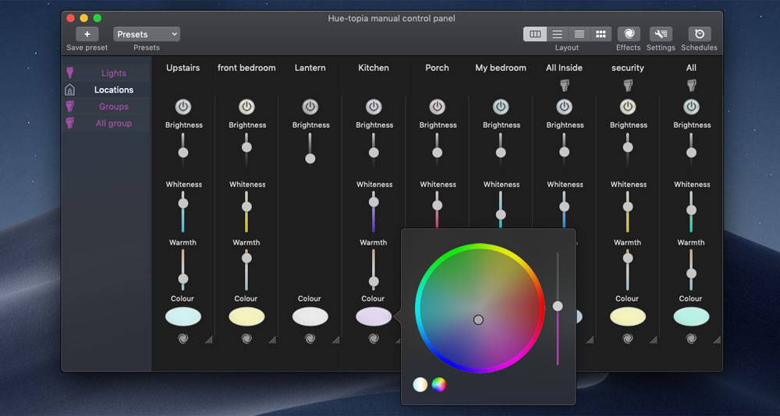
Task: Toggle power for front bedroom
Action: click(246, 107)
